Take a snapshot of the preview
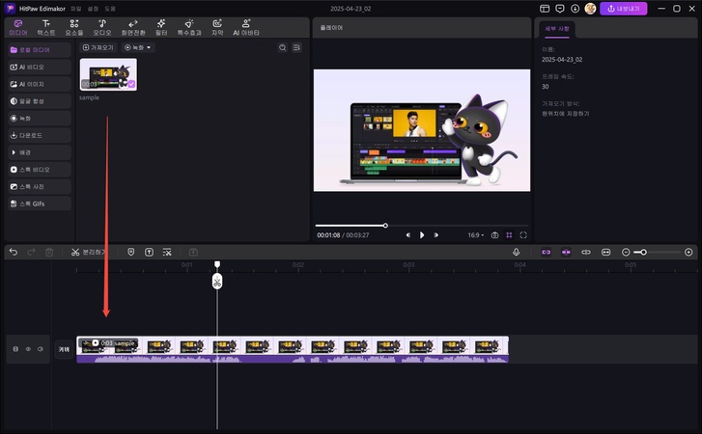 coord(494,235)
